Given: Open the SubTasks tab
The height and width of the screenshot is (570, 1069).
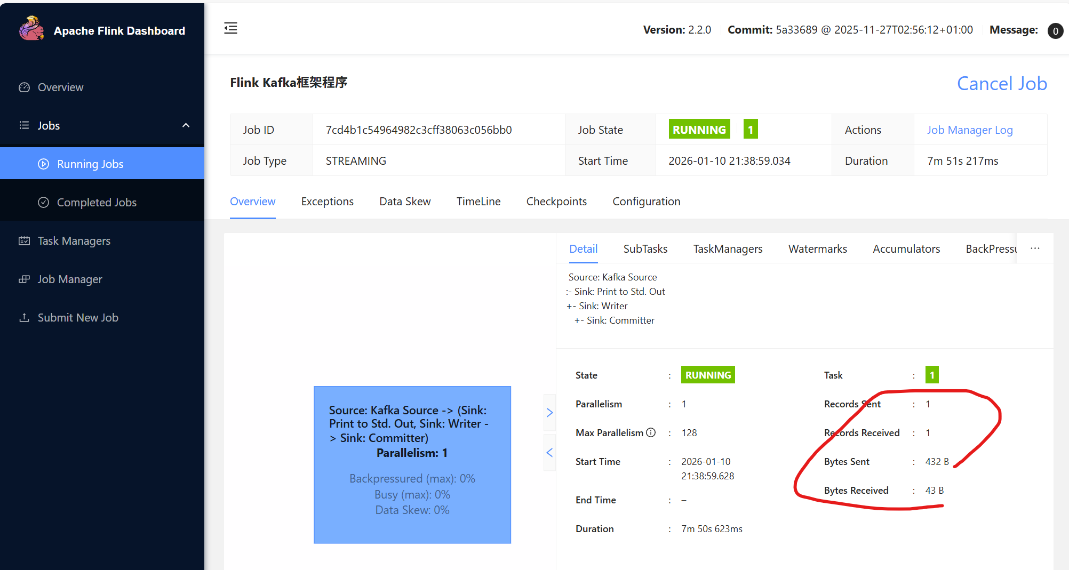Looking at the screenshot, I should pyautogui.click(x=645, y=249).
